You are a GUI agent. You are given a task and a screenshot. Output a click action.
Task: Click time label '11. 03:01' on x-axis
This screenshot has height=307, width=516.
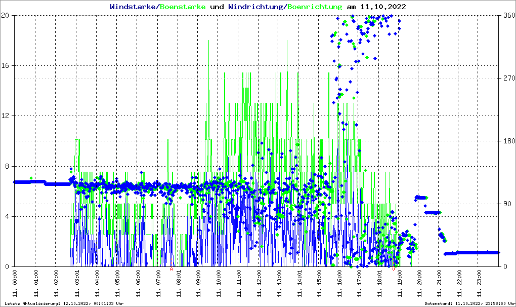tap(76, 284)
